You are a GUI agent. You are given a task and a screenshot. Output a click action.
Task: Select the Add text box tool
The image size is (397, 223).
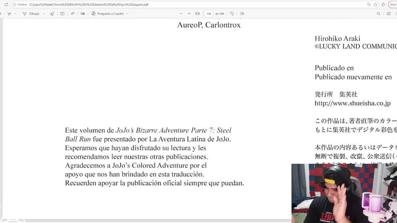[x=62, y=14]
